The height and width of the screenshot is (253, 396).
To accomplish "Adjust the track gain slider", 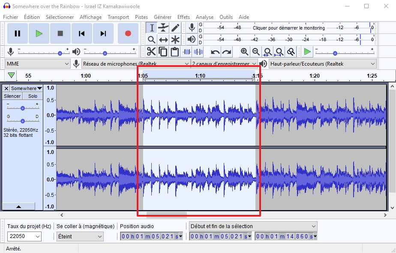I will click(23, 108).
